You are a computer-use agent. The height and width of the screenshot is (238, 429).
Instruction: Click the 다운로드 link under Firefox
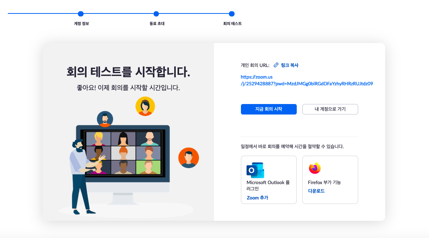(316, 191)
